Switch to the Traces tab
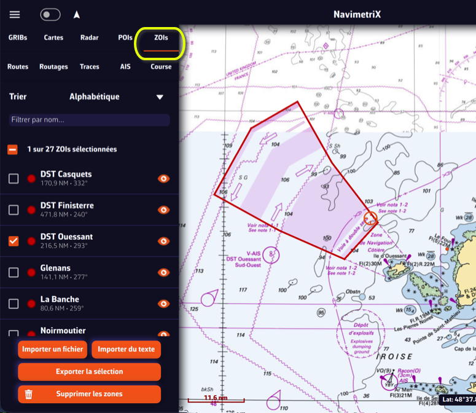The width and height of the screenshot is (476, 413). click(89, 66)
